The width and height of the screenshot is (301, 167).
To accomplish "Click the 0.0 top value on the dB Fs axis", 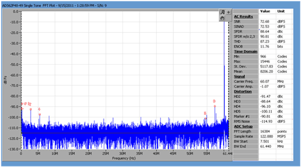I will pyautogui.click(x=16, y=12).
